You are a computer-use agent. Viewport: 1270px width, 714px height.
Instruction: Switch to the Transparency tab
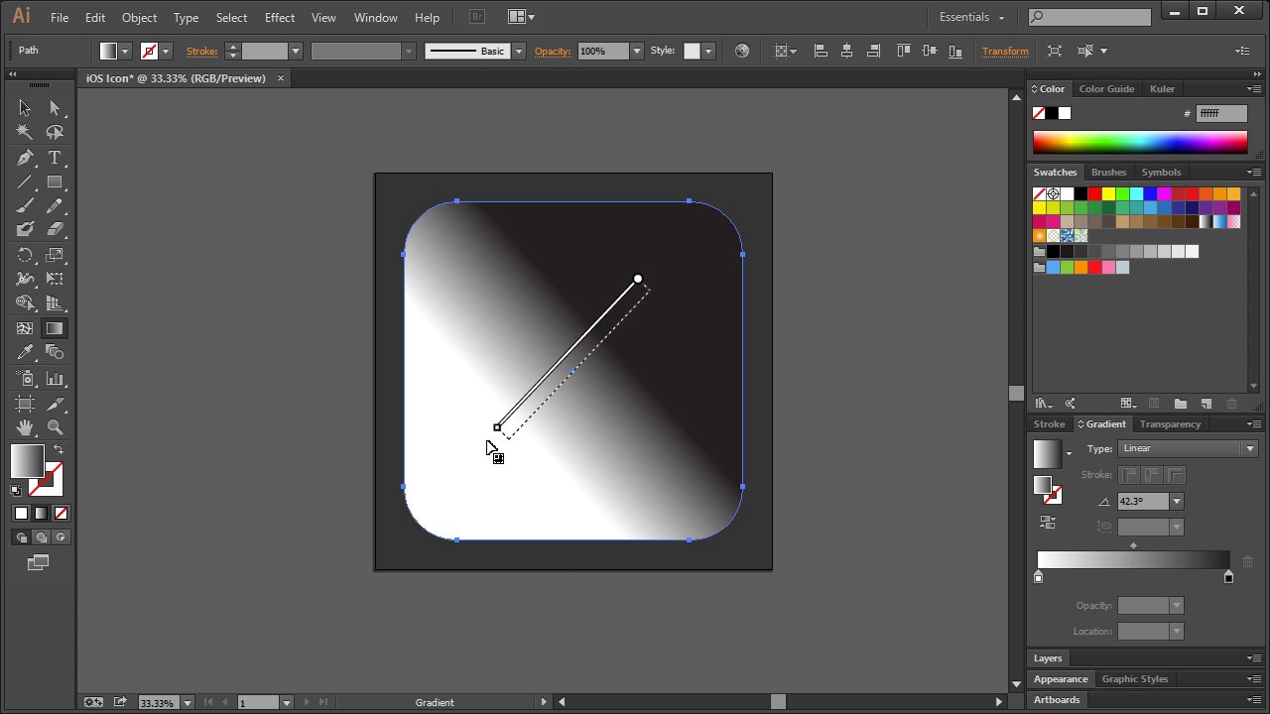click(1170, 423)
